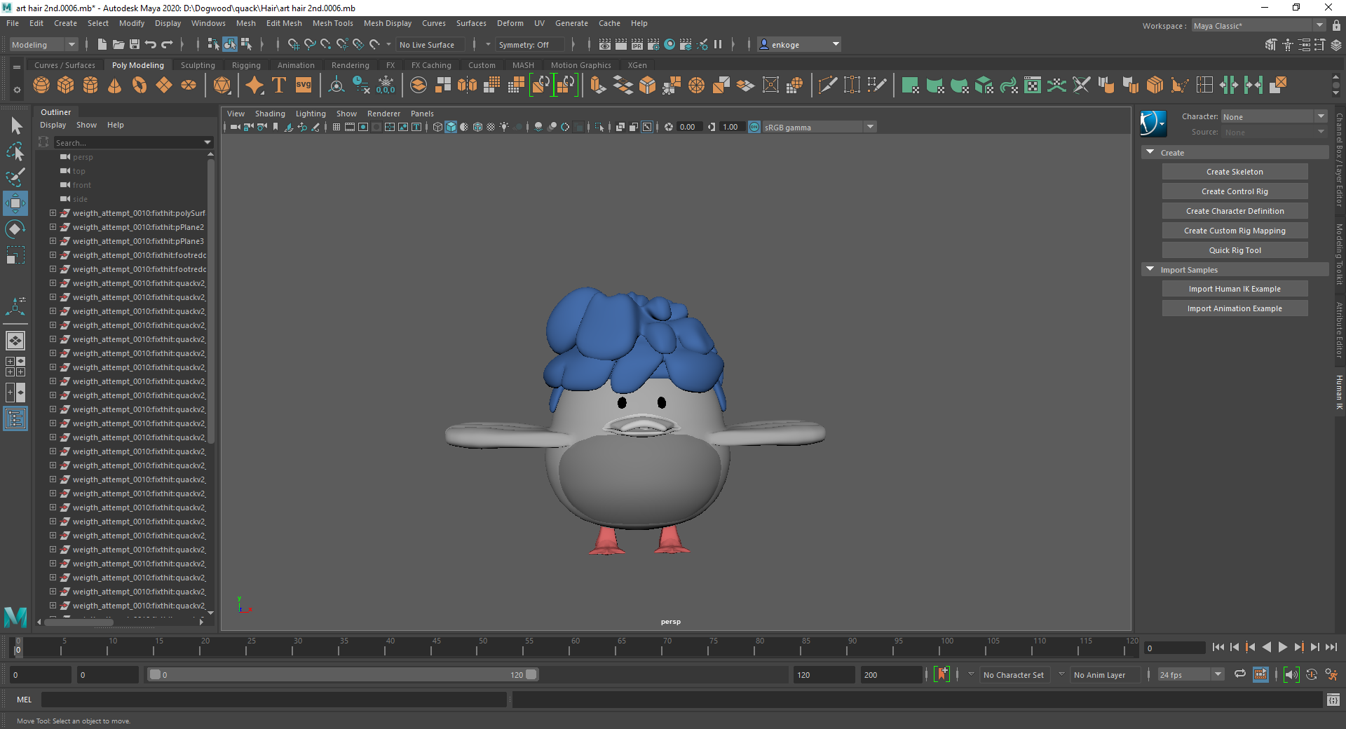Collapse the Import Samples section
The width and height of the screenshot is (1346, 729).
(x=1150, y=269)
